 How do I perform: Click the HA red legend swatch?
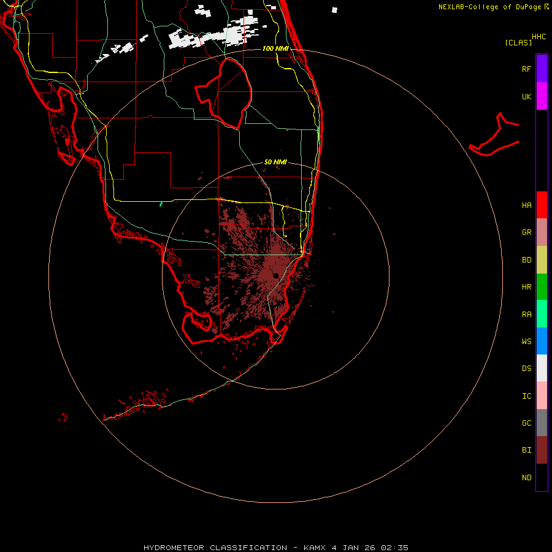pyautogui.click(x=542, y=205)
